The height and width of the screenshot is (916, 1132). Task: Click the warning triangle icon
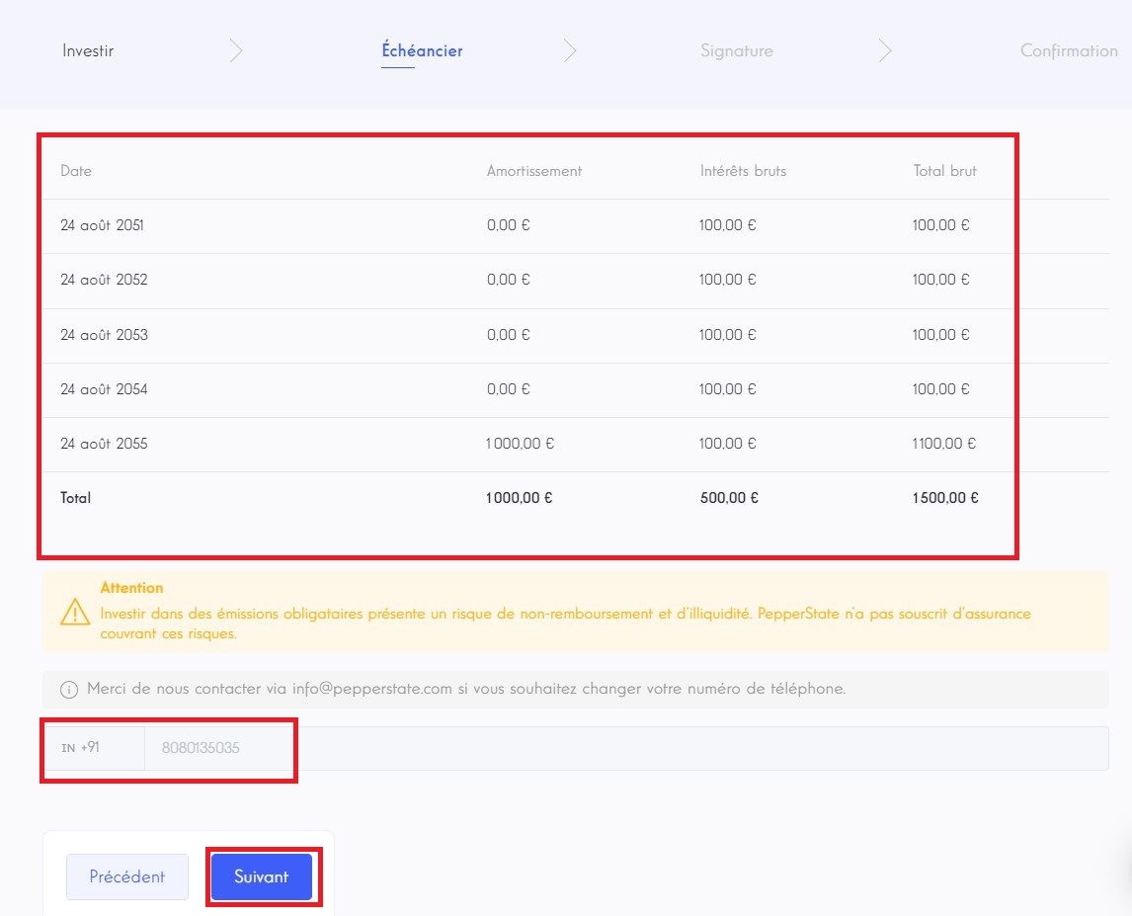pyautogui.click(x=75, y=612)
